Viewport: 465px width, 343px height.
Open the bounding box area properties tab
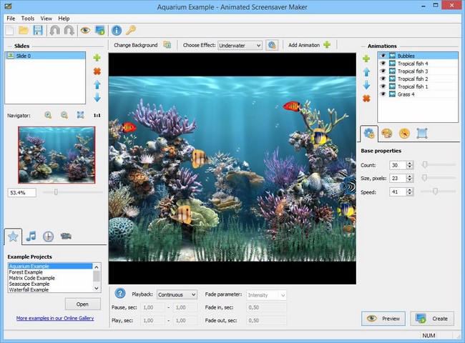coord(421,134)
